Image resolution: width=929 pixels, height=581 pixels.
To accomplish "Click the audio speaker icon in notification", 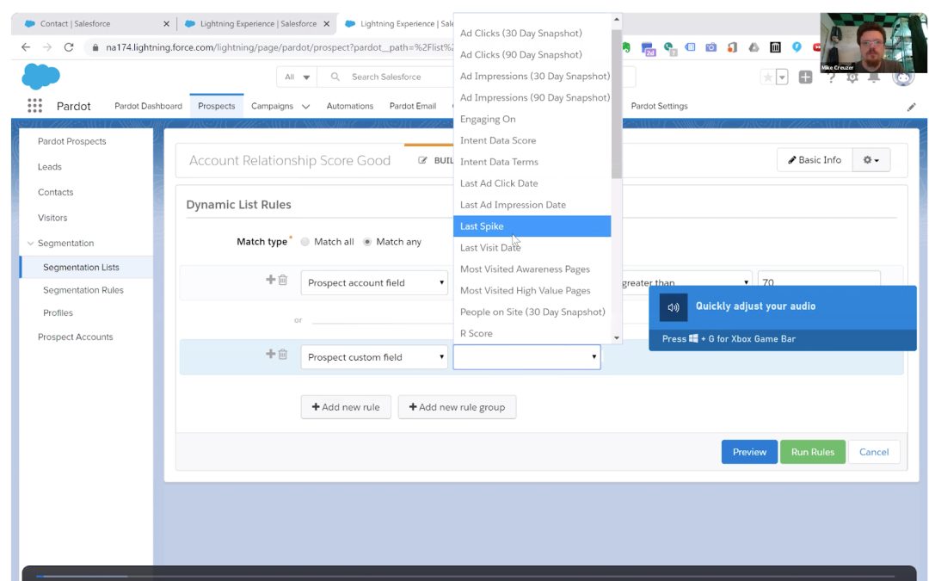I will pos(673,307).
